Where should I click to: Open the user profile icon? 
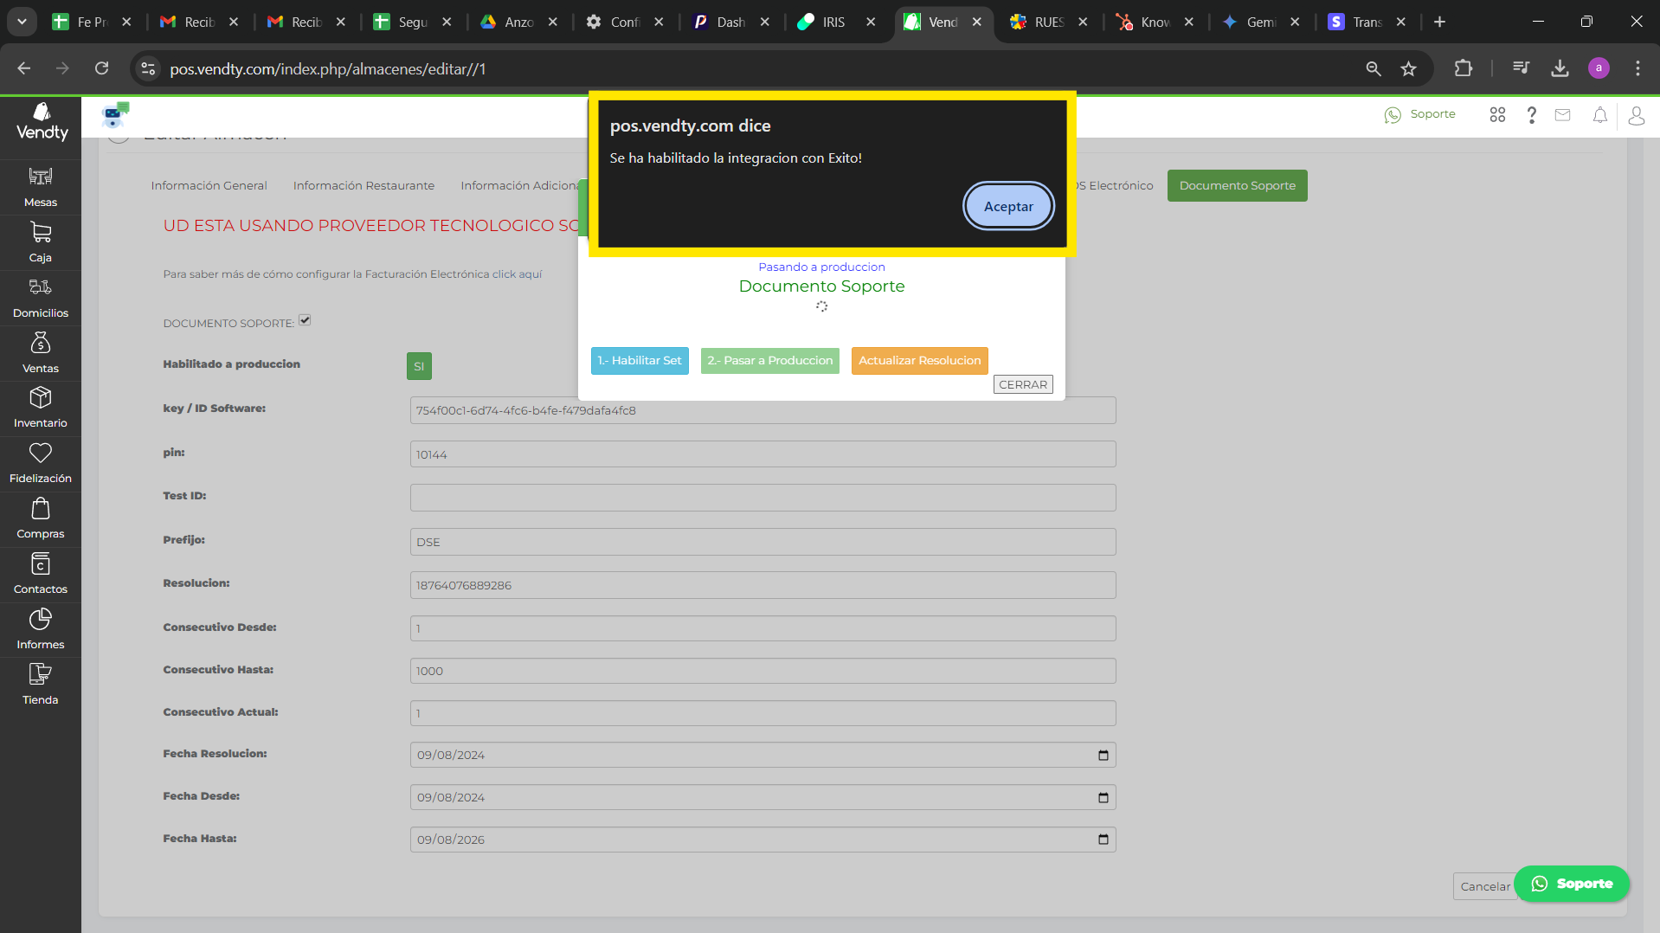pos(1636,115)
